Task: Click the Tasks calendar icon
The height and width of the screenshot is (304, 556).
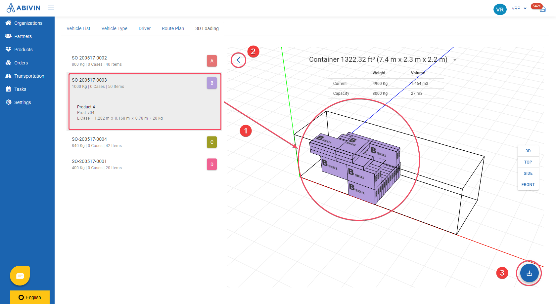Action: (x=8, y=89)
